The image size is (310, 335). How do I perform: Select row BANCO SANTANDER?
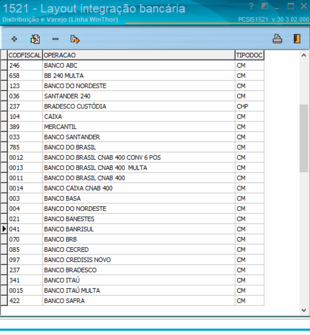coord(136,137)
